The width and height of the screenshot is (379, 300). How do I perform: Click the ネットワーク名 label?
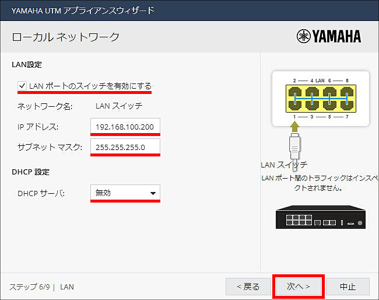(45, 106)
